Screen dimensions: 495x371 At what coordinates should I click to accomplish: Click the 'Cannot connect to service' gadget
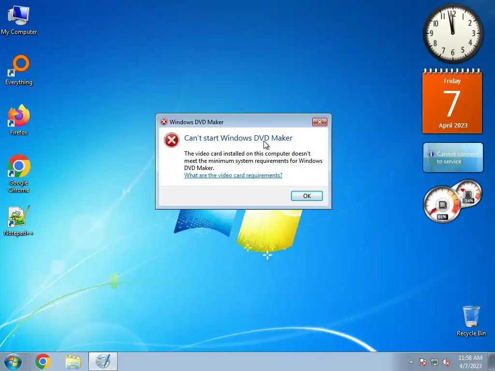452,157
